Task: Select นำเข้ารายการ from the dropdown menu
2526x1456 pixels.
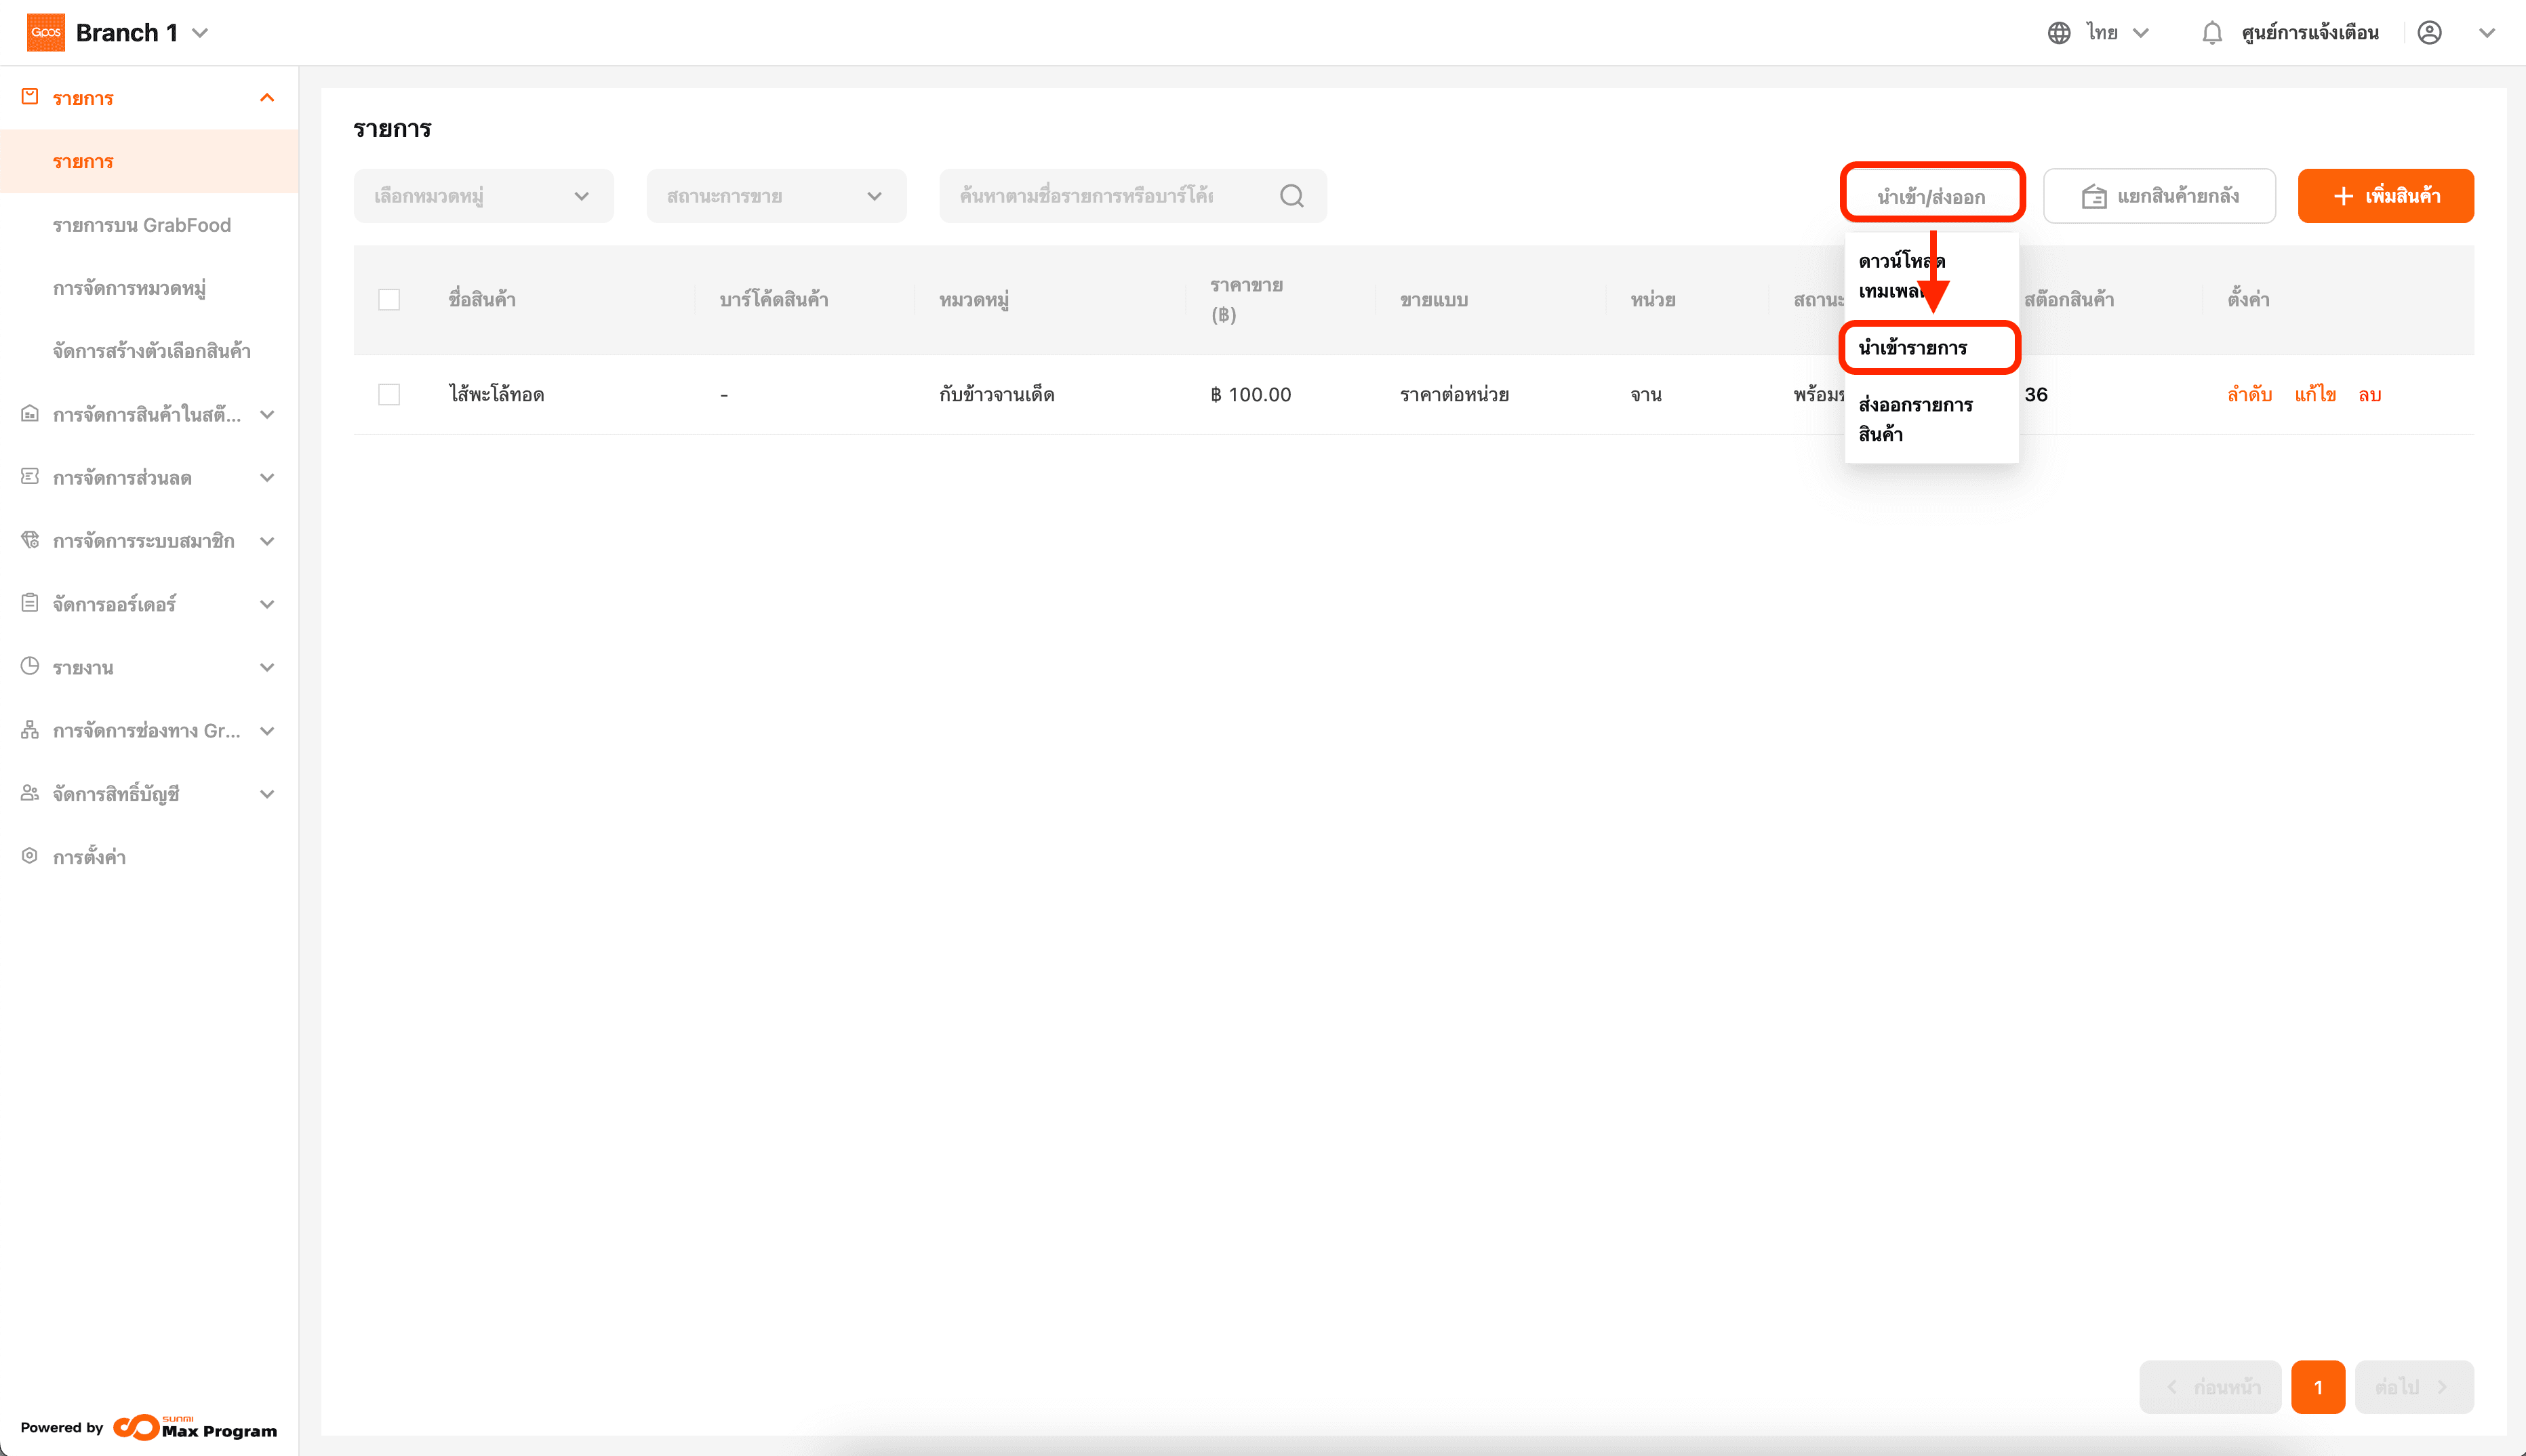Action: (x=1912, y=348)
